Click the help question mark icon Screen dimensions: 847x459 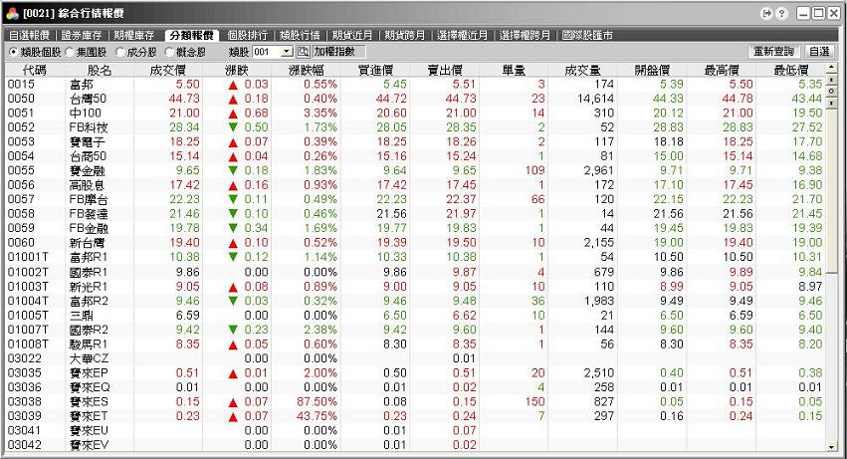click(x=781, y=14)
